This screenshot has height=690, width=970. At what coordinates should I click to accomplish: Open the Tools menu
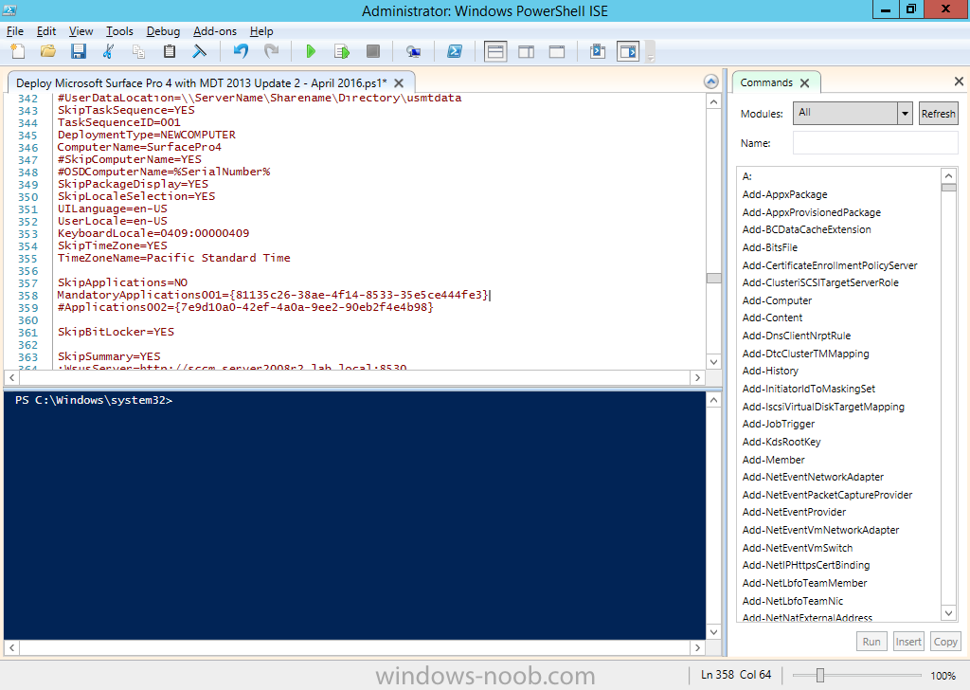(x=119, y=31)
